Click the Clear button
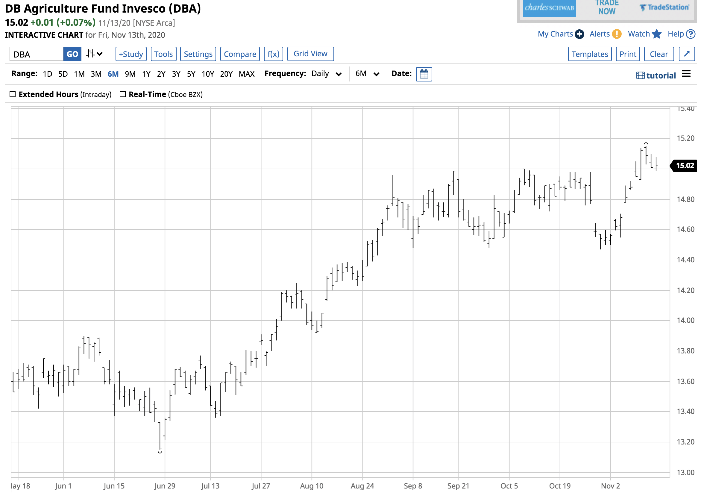The height and width of the screenshot is (496, 707). [x=659, y=54]
